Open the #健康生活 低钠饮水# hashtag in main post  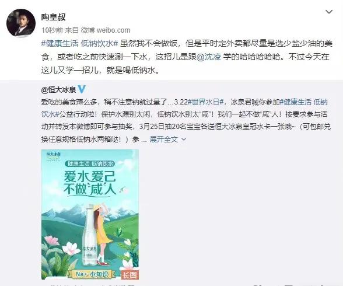pyautogui.click(x=80, y=43)
